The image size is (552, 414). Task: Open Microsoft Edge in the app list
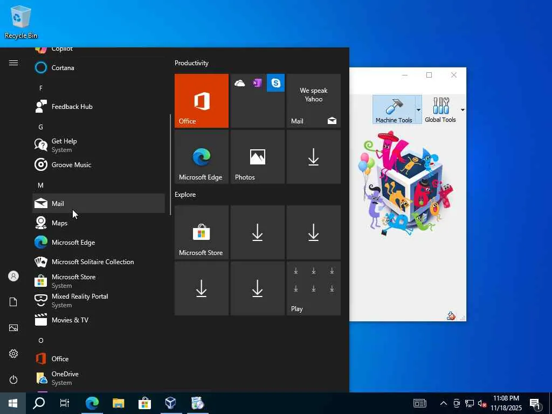coord(99,242)
